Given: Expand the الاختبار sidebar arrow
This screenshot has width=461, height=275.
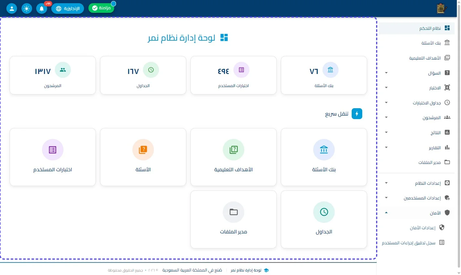Looking at the screenshot, I should 386,88.
